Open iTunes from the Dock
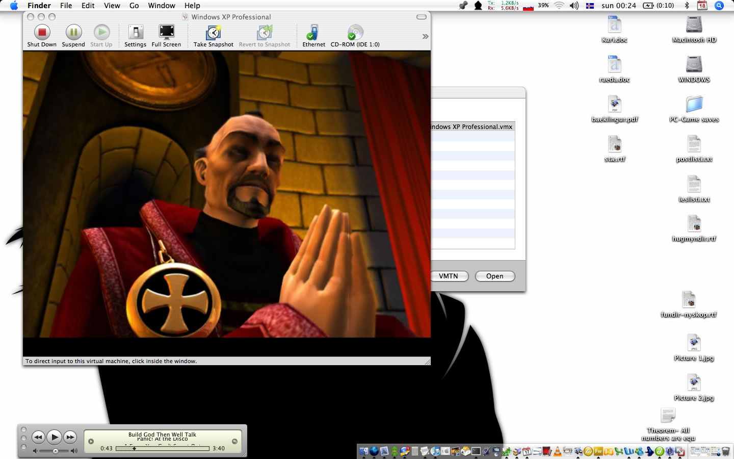This screenshot has height=459, width=734. click(435, 451)
